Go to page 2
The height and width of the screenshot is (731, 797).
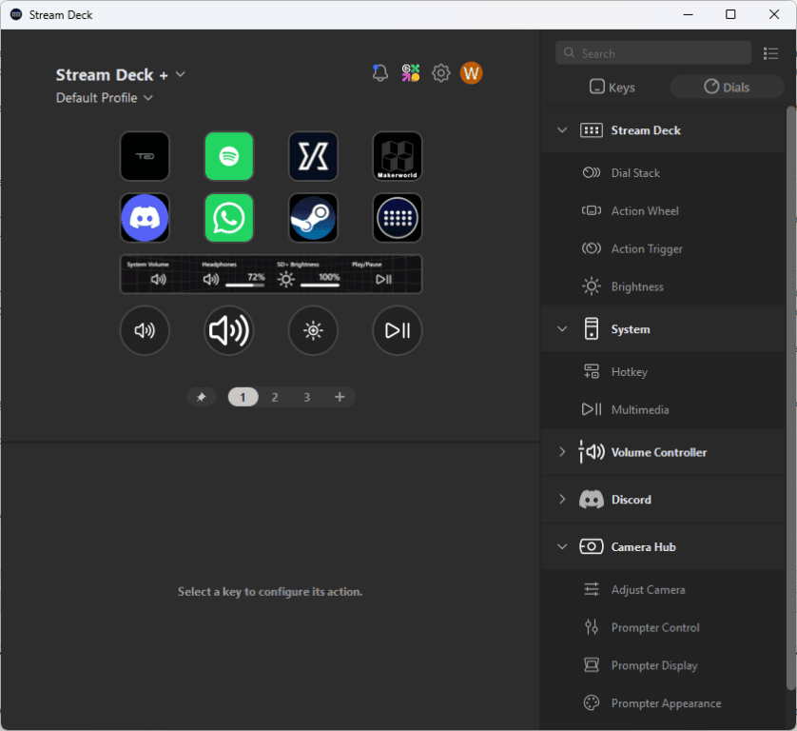(x=275, y=397)
